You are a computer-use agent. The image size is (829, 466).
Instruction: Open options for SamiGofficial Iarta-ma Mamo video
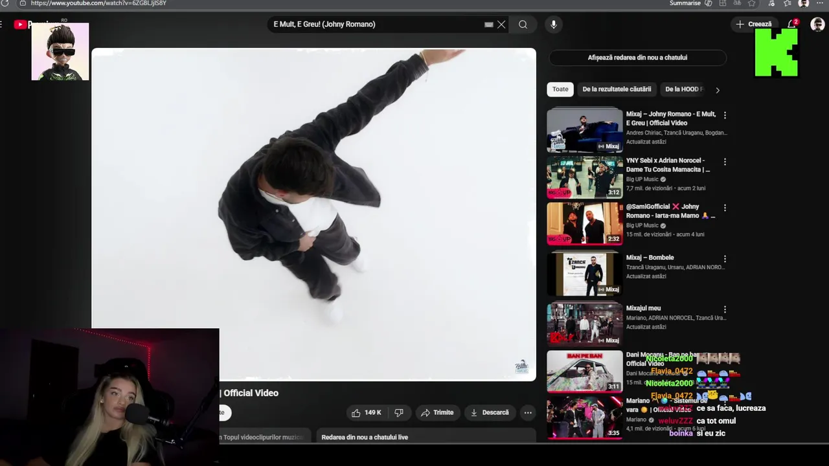[x=725, y=208]
